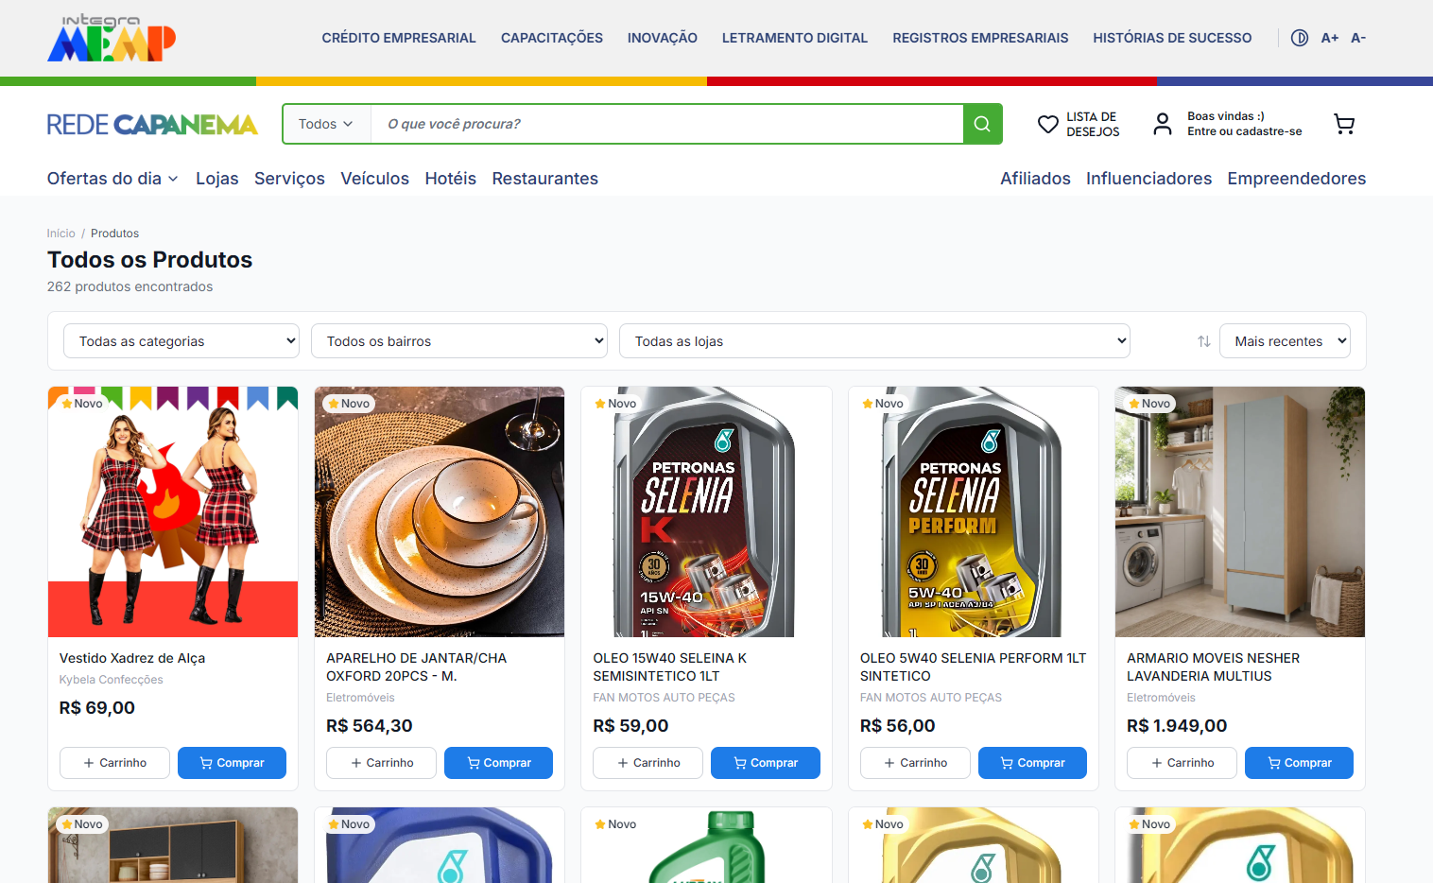Viewport: 1433px width, 883px height.
Task: Open the Todos search category dropdown
Action: coord(326,124)
